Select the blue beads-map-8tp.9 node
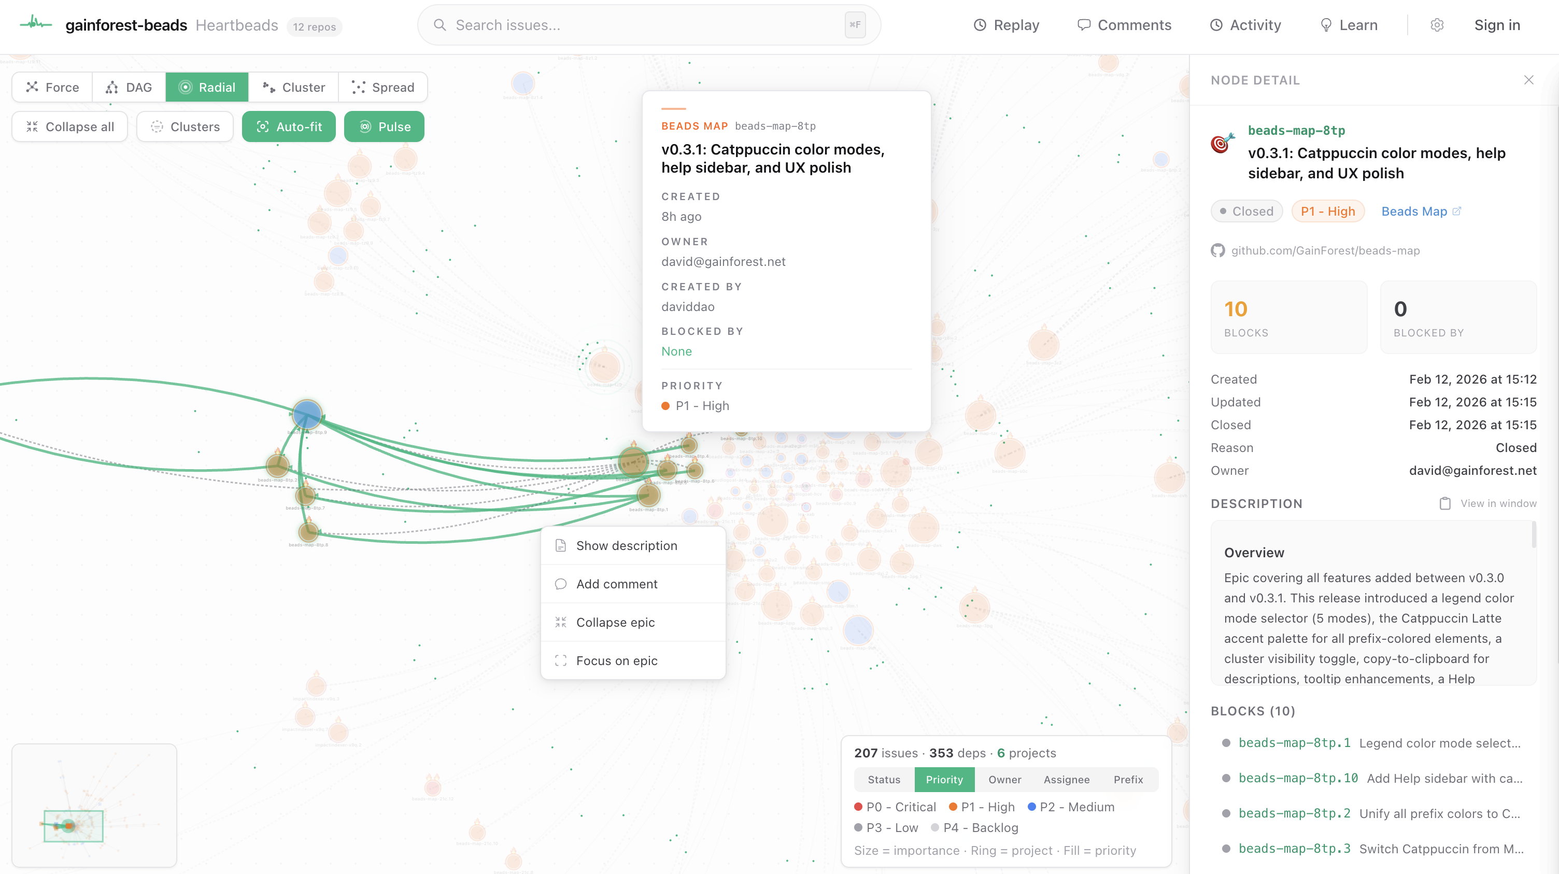1559x874 pixels. pyautogui.click(x=307, y=415)
